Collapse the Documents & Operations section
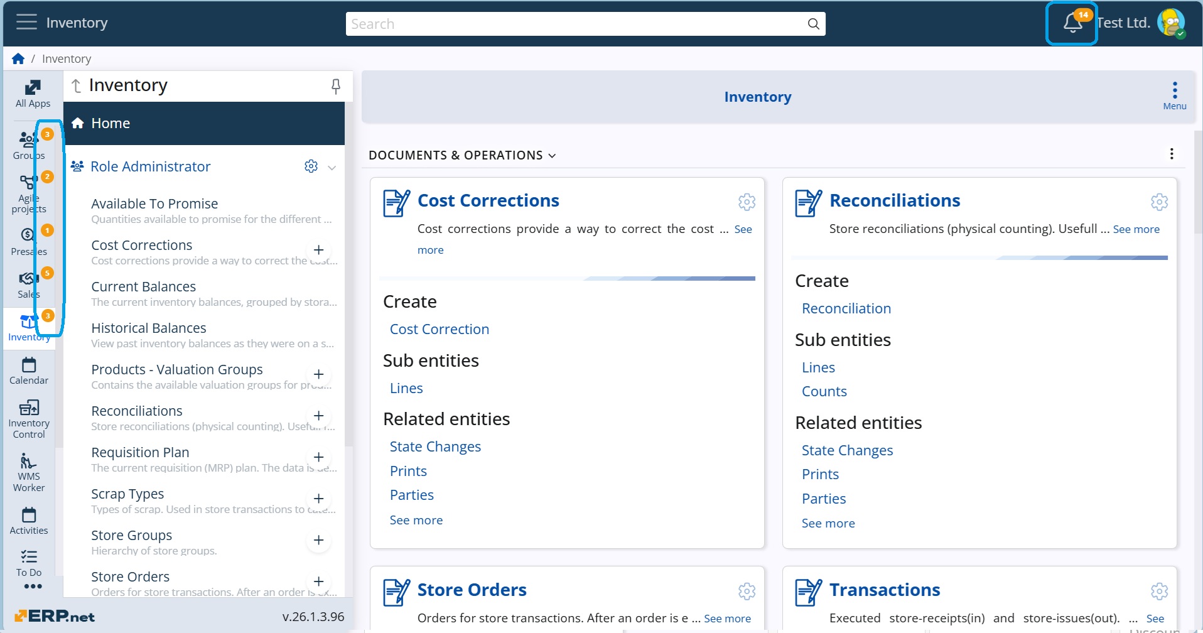The image size is (1203, 633). point(552,156)
